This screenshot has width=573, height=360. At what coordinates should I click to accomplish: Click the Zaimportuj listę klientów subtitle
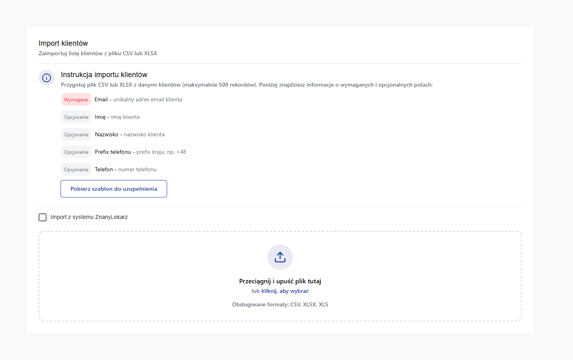[98, 53]
